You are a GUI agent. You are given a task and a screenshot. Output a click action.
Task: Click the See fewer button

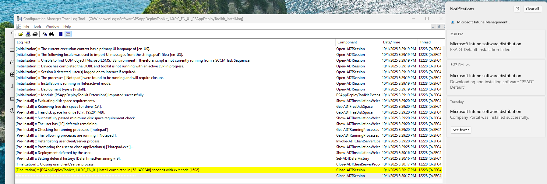point(461,130)
